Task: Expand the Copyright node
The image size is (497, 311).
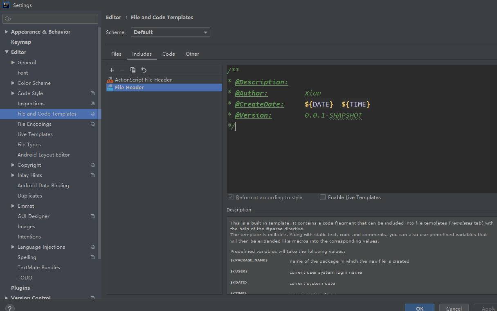Action: click(x=13, y=165)
